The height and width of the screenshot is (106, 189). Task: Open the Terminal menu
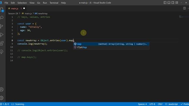coord(54,3)
